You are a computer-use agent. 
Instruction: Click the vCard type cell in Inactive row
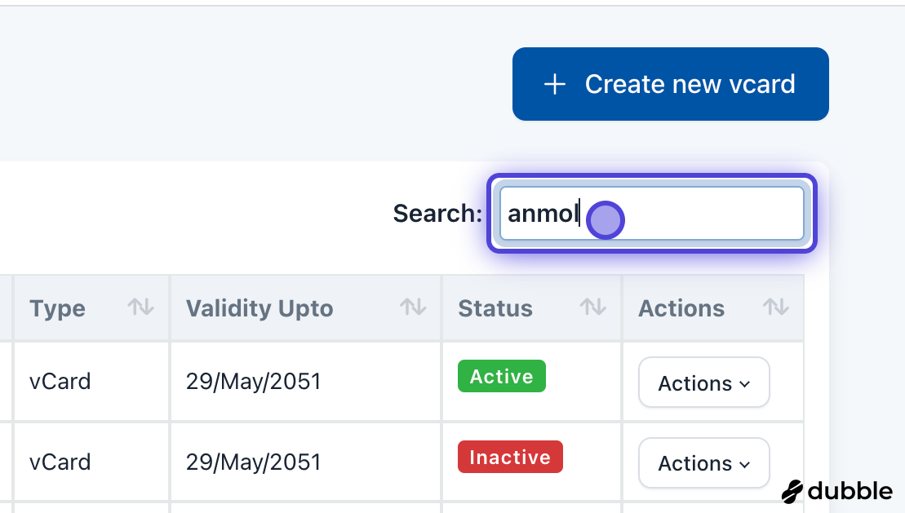(60, 462)
